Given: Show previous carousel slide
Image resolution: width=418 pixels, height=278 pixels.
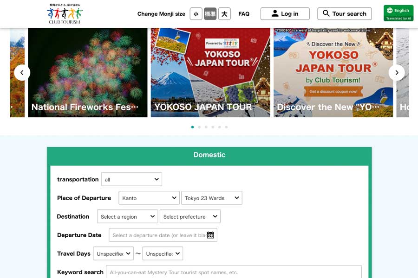Looking at the screenshot, I should tap(22, 72).
